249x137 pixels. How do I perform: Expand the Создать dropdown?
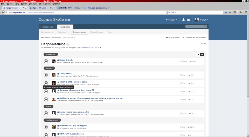171,20
